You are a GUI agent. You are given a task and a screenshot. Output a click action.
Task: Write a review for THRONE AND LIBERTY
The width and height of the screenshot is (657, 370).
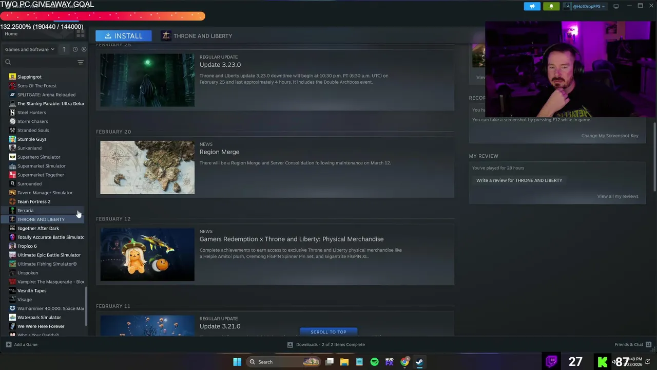(x=519, y=180)
